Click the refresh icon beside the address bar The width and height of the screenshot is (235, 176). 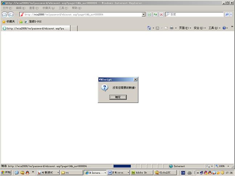155,15
